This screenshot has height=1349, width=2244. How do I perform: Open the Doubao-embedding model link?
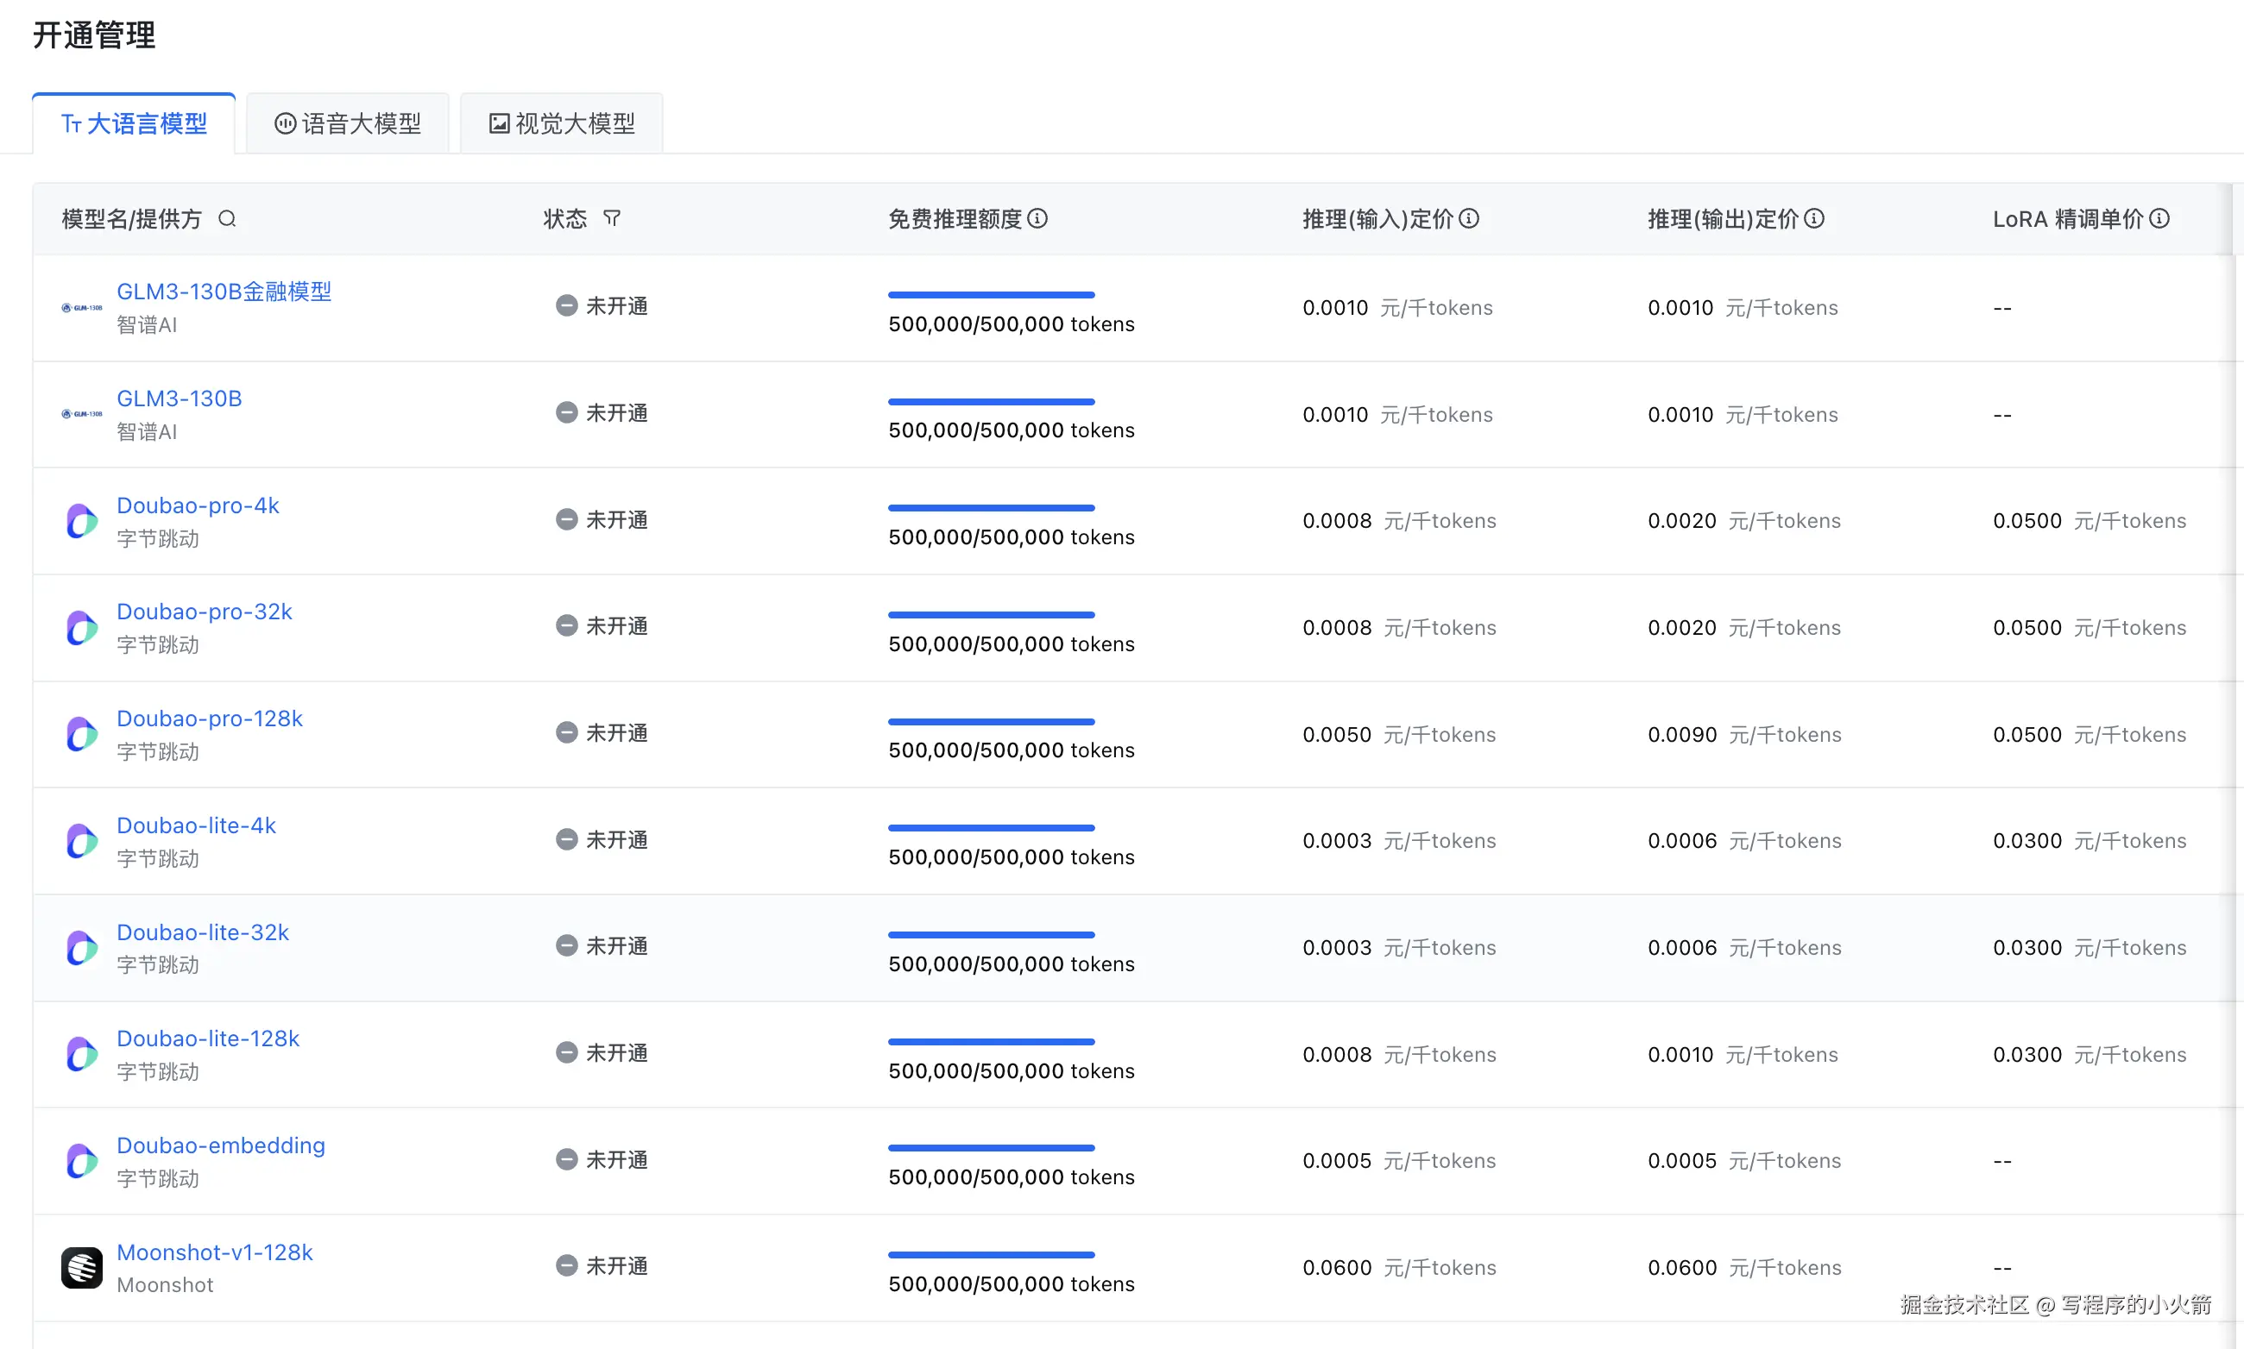pos(220,1145)
